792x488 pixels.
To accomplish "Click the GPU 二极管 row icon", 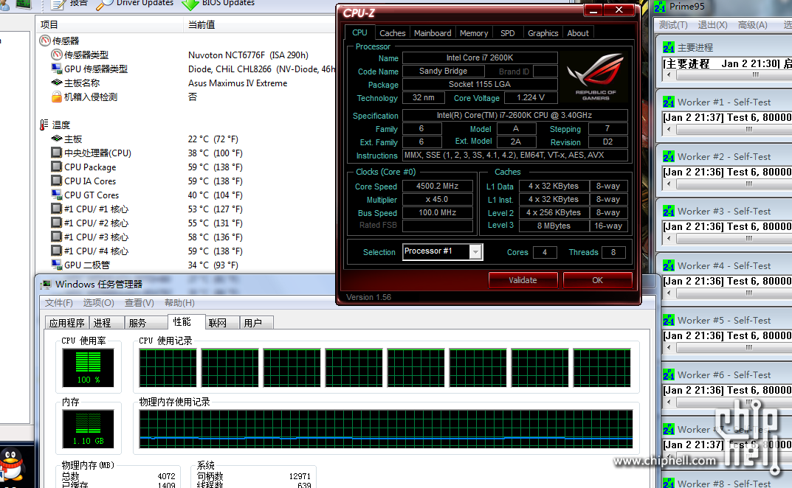I will (x=57, y=265).
